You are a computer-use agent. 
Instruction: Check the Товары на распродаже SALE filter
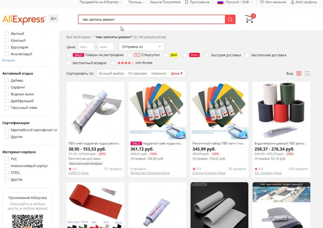[68, 55]
